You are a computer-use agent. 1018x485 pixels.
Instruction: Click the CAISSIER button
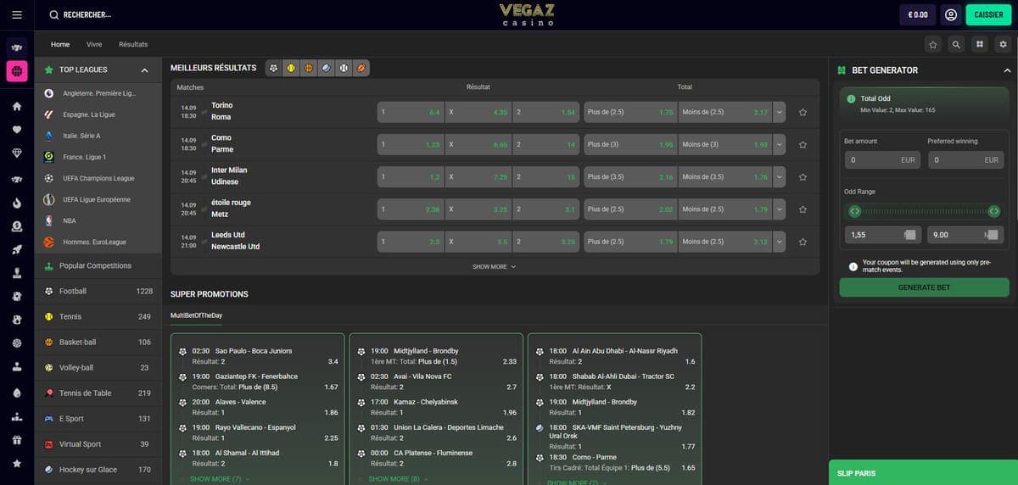click(x=989, y=14)
